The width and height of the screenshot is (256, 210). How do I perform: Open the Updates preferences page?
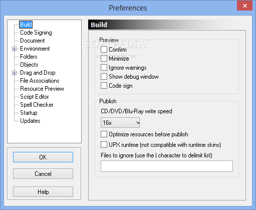(30, 121)
